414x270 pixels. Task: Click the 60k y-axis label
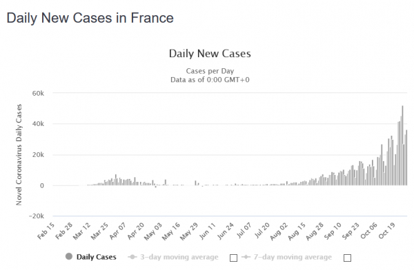pyautogui.click(x=38, y=94)
